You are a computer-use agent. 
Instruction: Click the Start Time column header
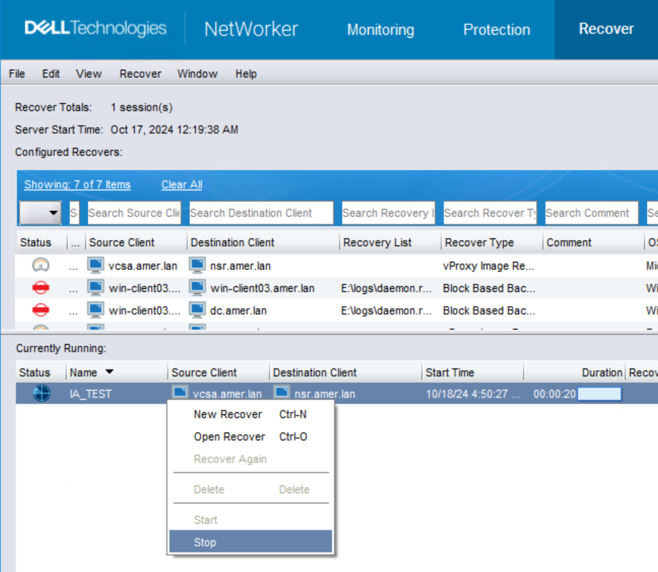[x=472, y=372]
